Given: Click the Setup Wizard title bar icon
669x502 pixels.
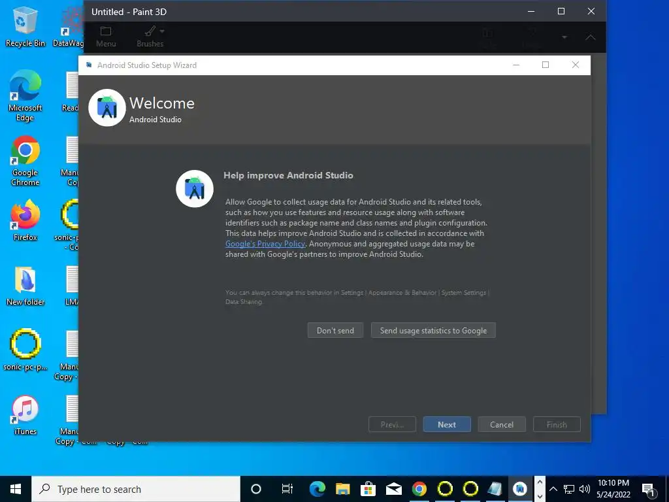Looking at the screenshot, I should 89,65.
